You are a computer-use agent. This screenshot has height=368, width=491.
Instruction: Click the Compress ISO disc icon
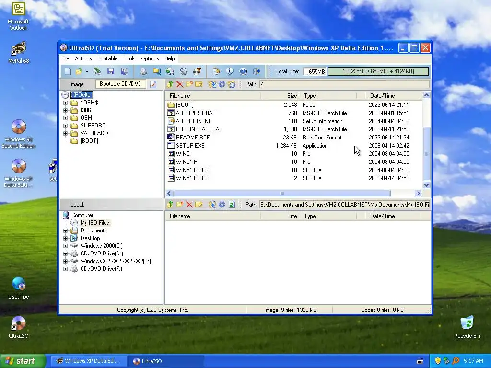point(170,71)
